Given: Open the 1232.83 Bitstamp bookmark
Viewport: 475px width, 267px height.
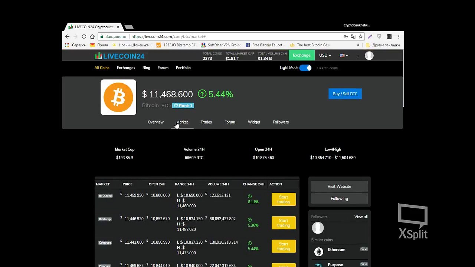Looking at the screenshot, I should pos(176,45).
